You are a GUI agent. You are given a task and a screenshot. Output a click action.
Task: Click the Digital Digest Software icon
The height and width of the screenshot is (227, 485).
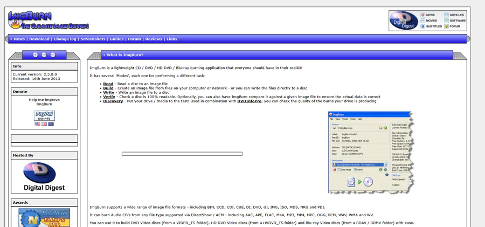(x=446, y=20)
